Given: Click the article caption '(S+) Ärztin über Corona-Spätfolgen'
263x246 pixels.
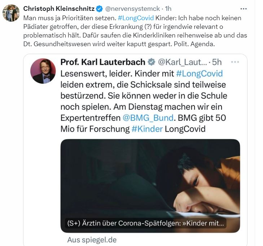Looking at the screenshot, I should point(146,224).
